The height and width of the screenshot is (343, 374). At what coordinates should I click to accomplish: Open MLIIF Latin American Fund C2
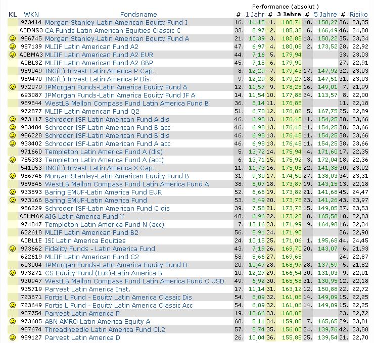[x=92, y=257]
